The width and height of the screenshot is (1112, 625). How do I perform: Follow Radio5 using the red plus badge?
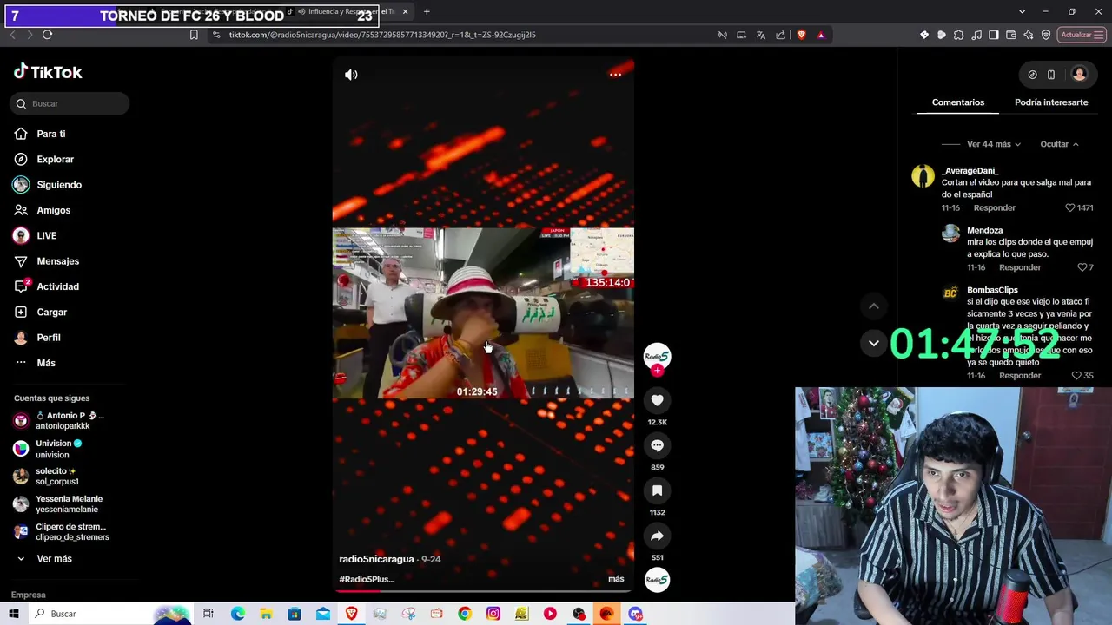pos(657,371)
